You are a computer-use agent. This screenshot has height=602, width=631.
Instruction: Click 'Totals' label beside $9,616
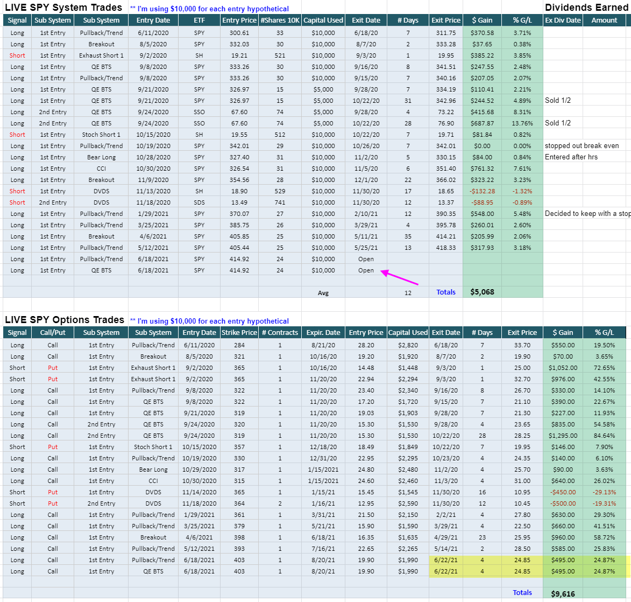point(522,593)
